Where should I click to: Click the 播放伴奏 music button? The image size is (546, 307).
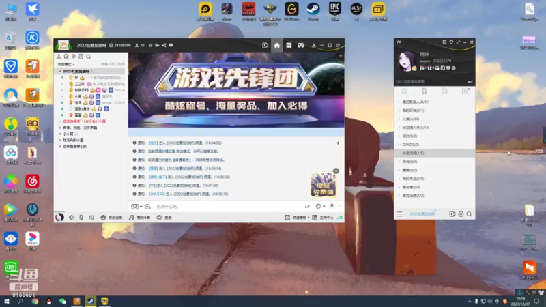(x=139, y=218)
